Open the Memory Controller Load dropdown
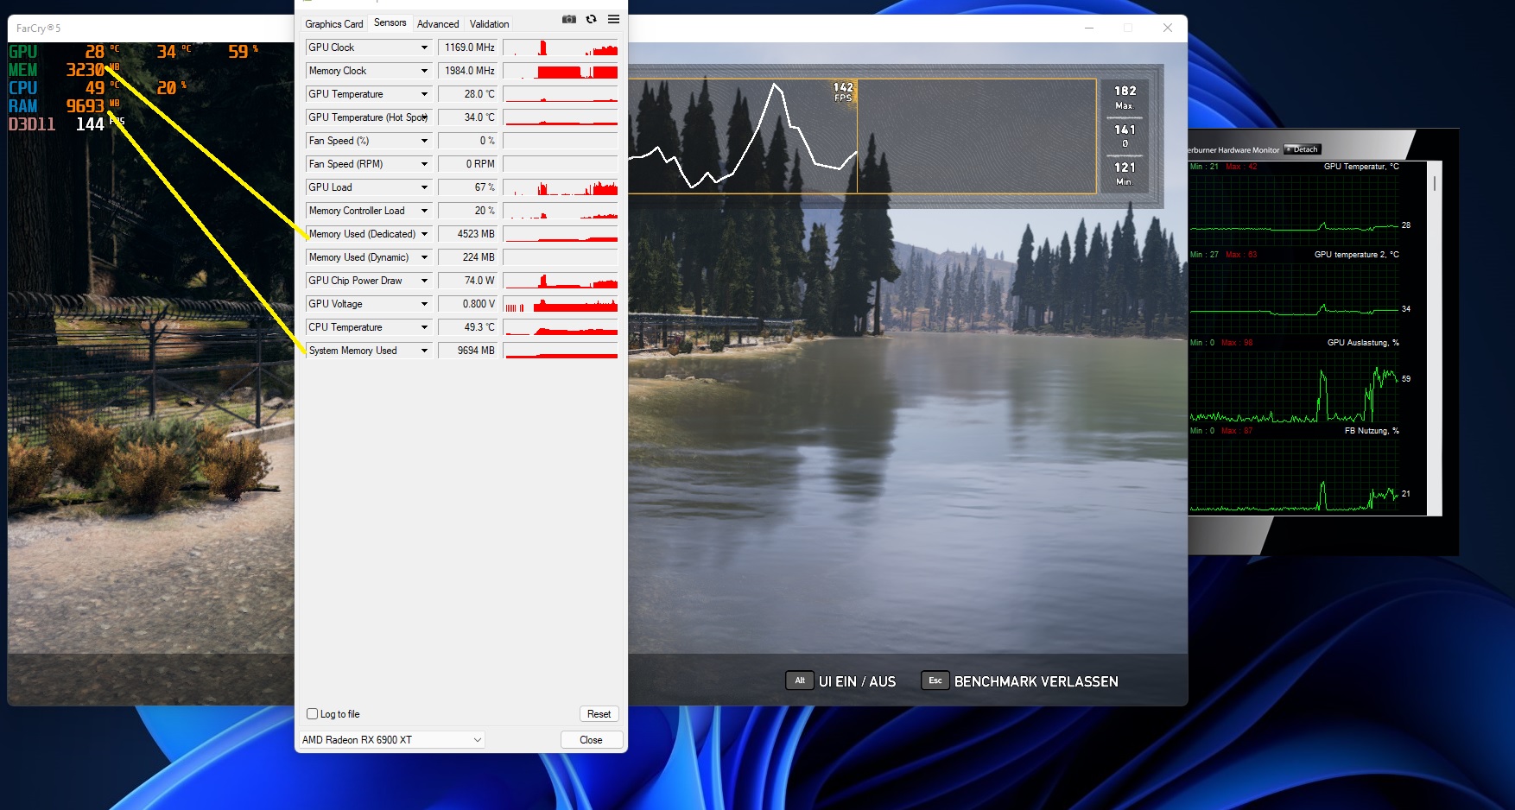The width and height of the screenshot is (1515, 810). [x=424, y=211]
